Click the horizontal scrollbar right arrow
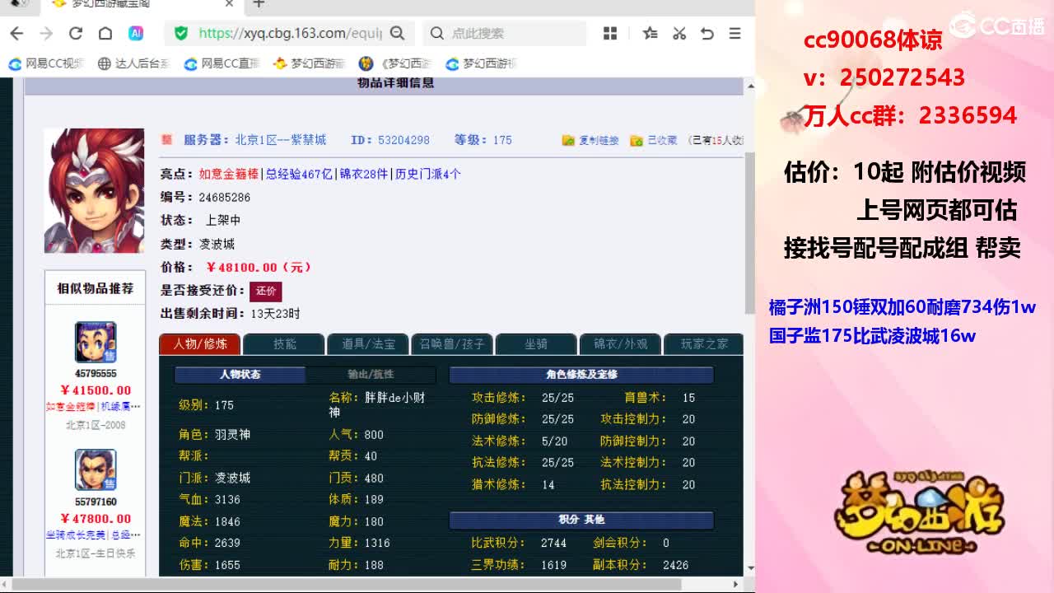 [x=738, y=585]
